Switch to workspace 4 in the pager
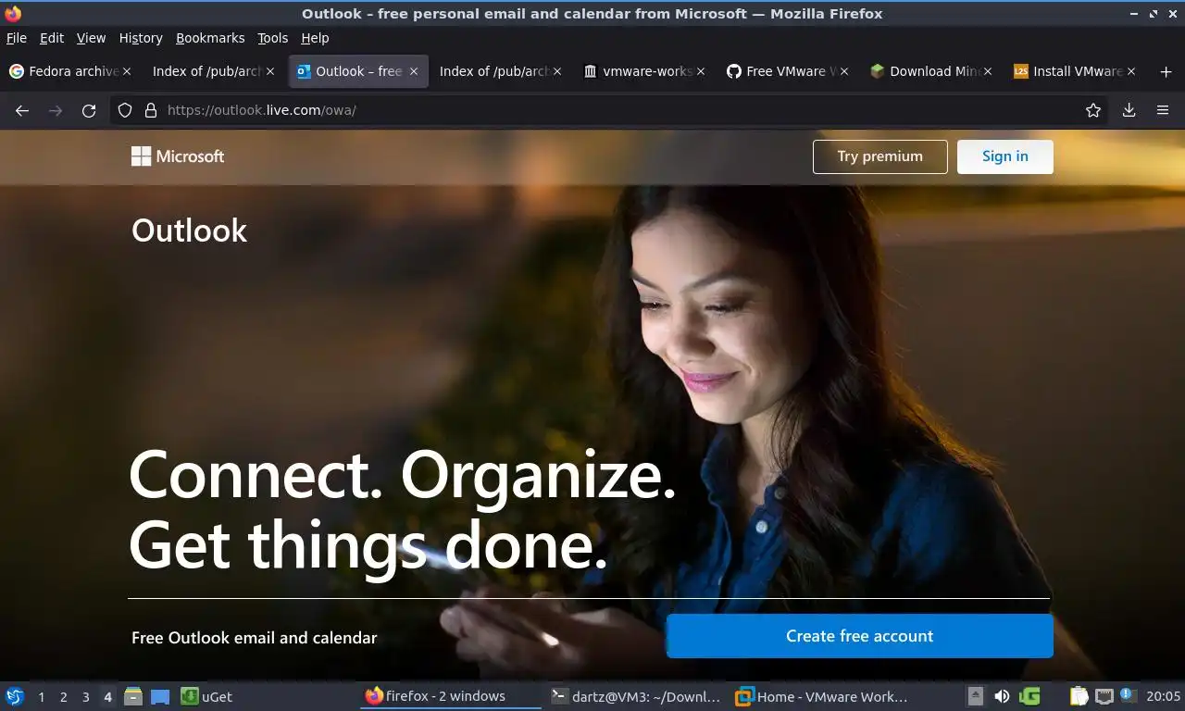 coord(107,697)
